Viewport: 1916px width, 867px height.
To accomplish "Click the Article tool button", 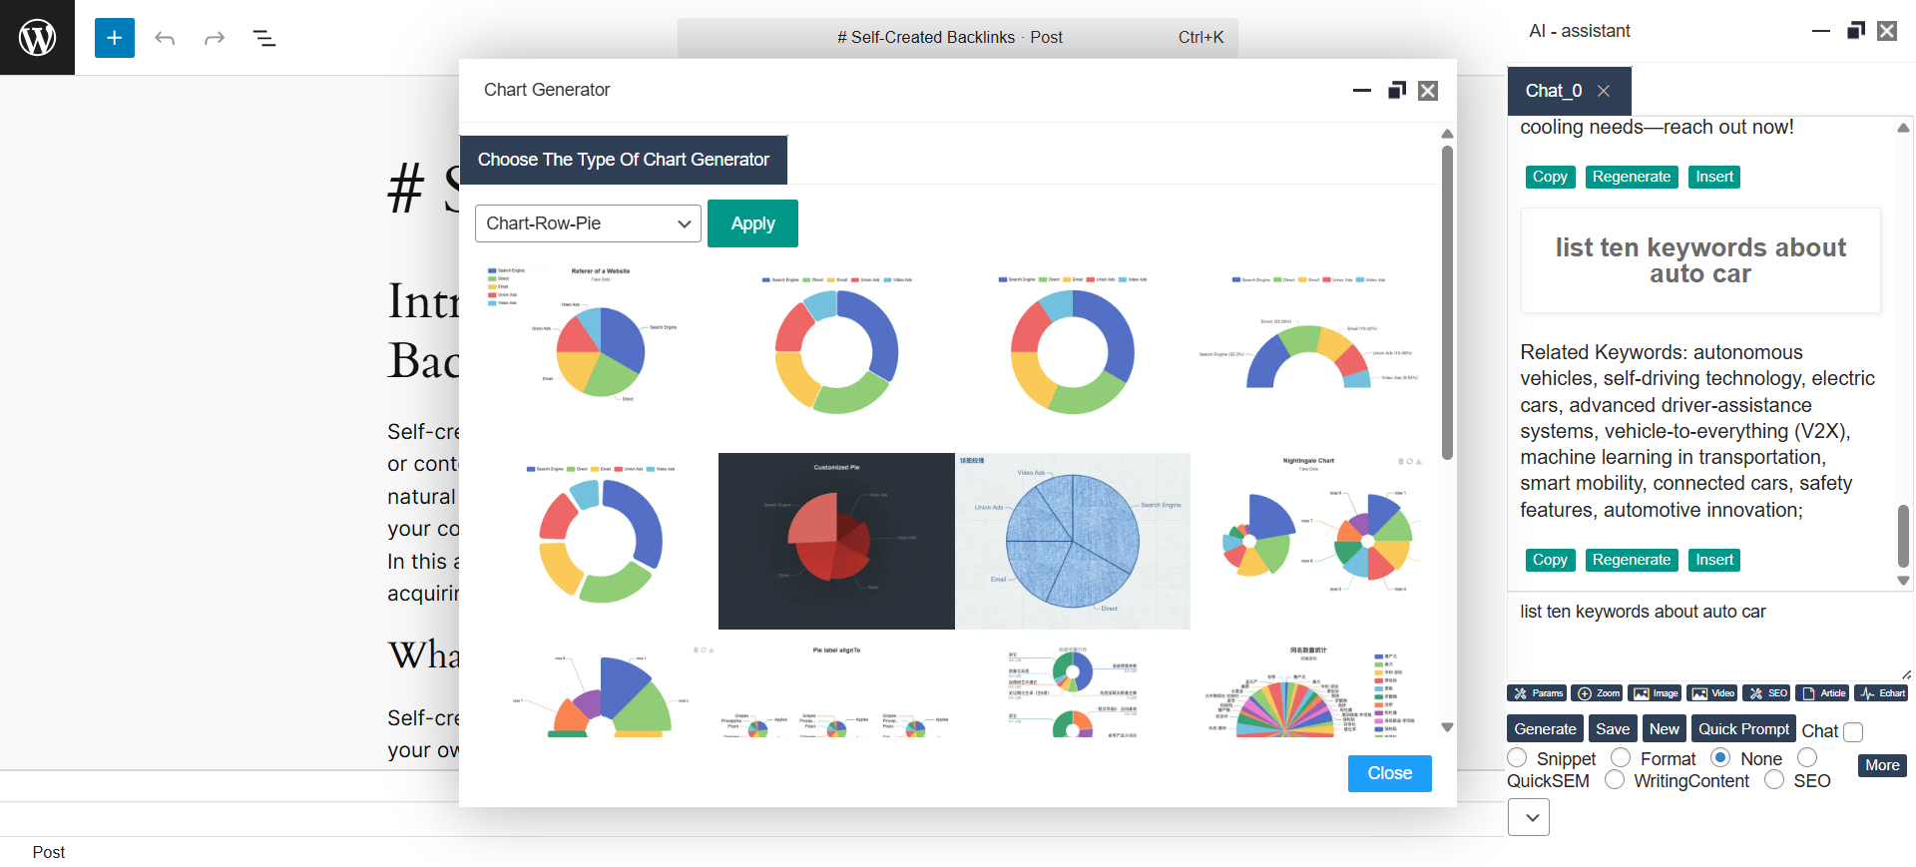I will point(1823,693).
